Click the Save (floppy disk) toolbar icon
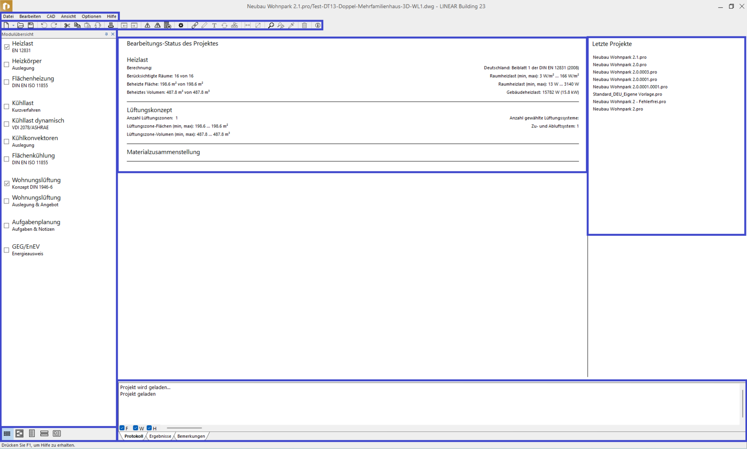 pyautogui.click(x=31, y=26)
